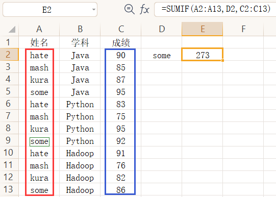Select row 9 header
Image resolution: width=276 pixels, height=197 pixels.
click(x=9, y=140)
